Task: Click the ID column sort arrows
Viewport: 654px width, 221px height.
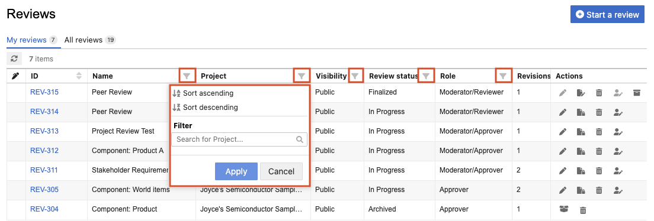Action: coord(79,76)
